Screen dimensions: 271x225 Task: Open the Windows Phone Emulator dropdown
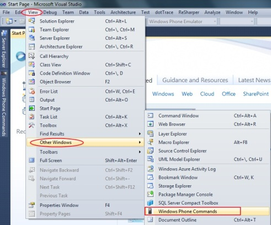[x=183, y=22]
